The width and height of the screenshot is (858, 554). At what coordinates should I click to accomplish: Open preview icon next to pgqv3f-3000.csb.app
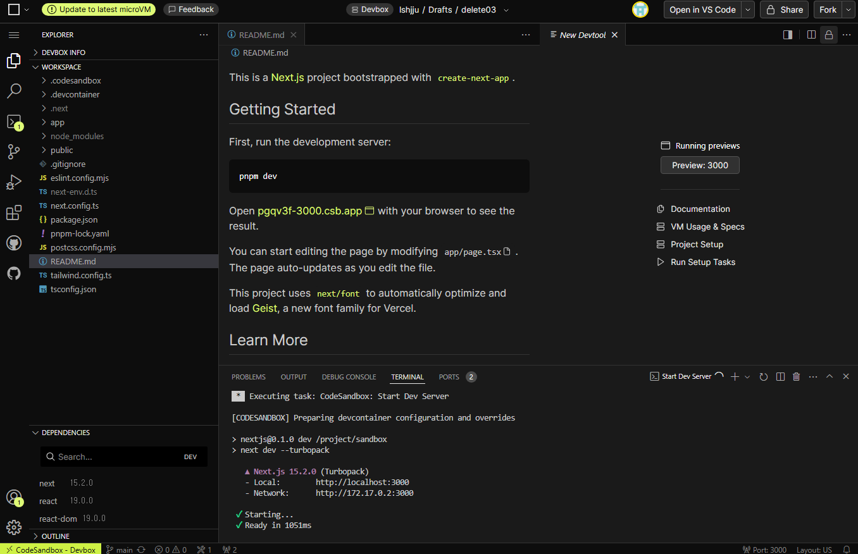pos(370,211)
